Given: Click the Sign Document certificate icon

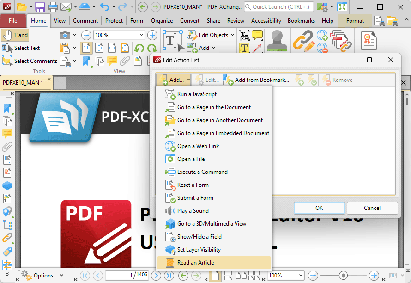Looking at the screenshot, I should point(369,41).
